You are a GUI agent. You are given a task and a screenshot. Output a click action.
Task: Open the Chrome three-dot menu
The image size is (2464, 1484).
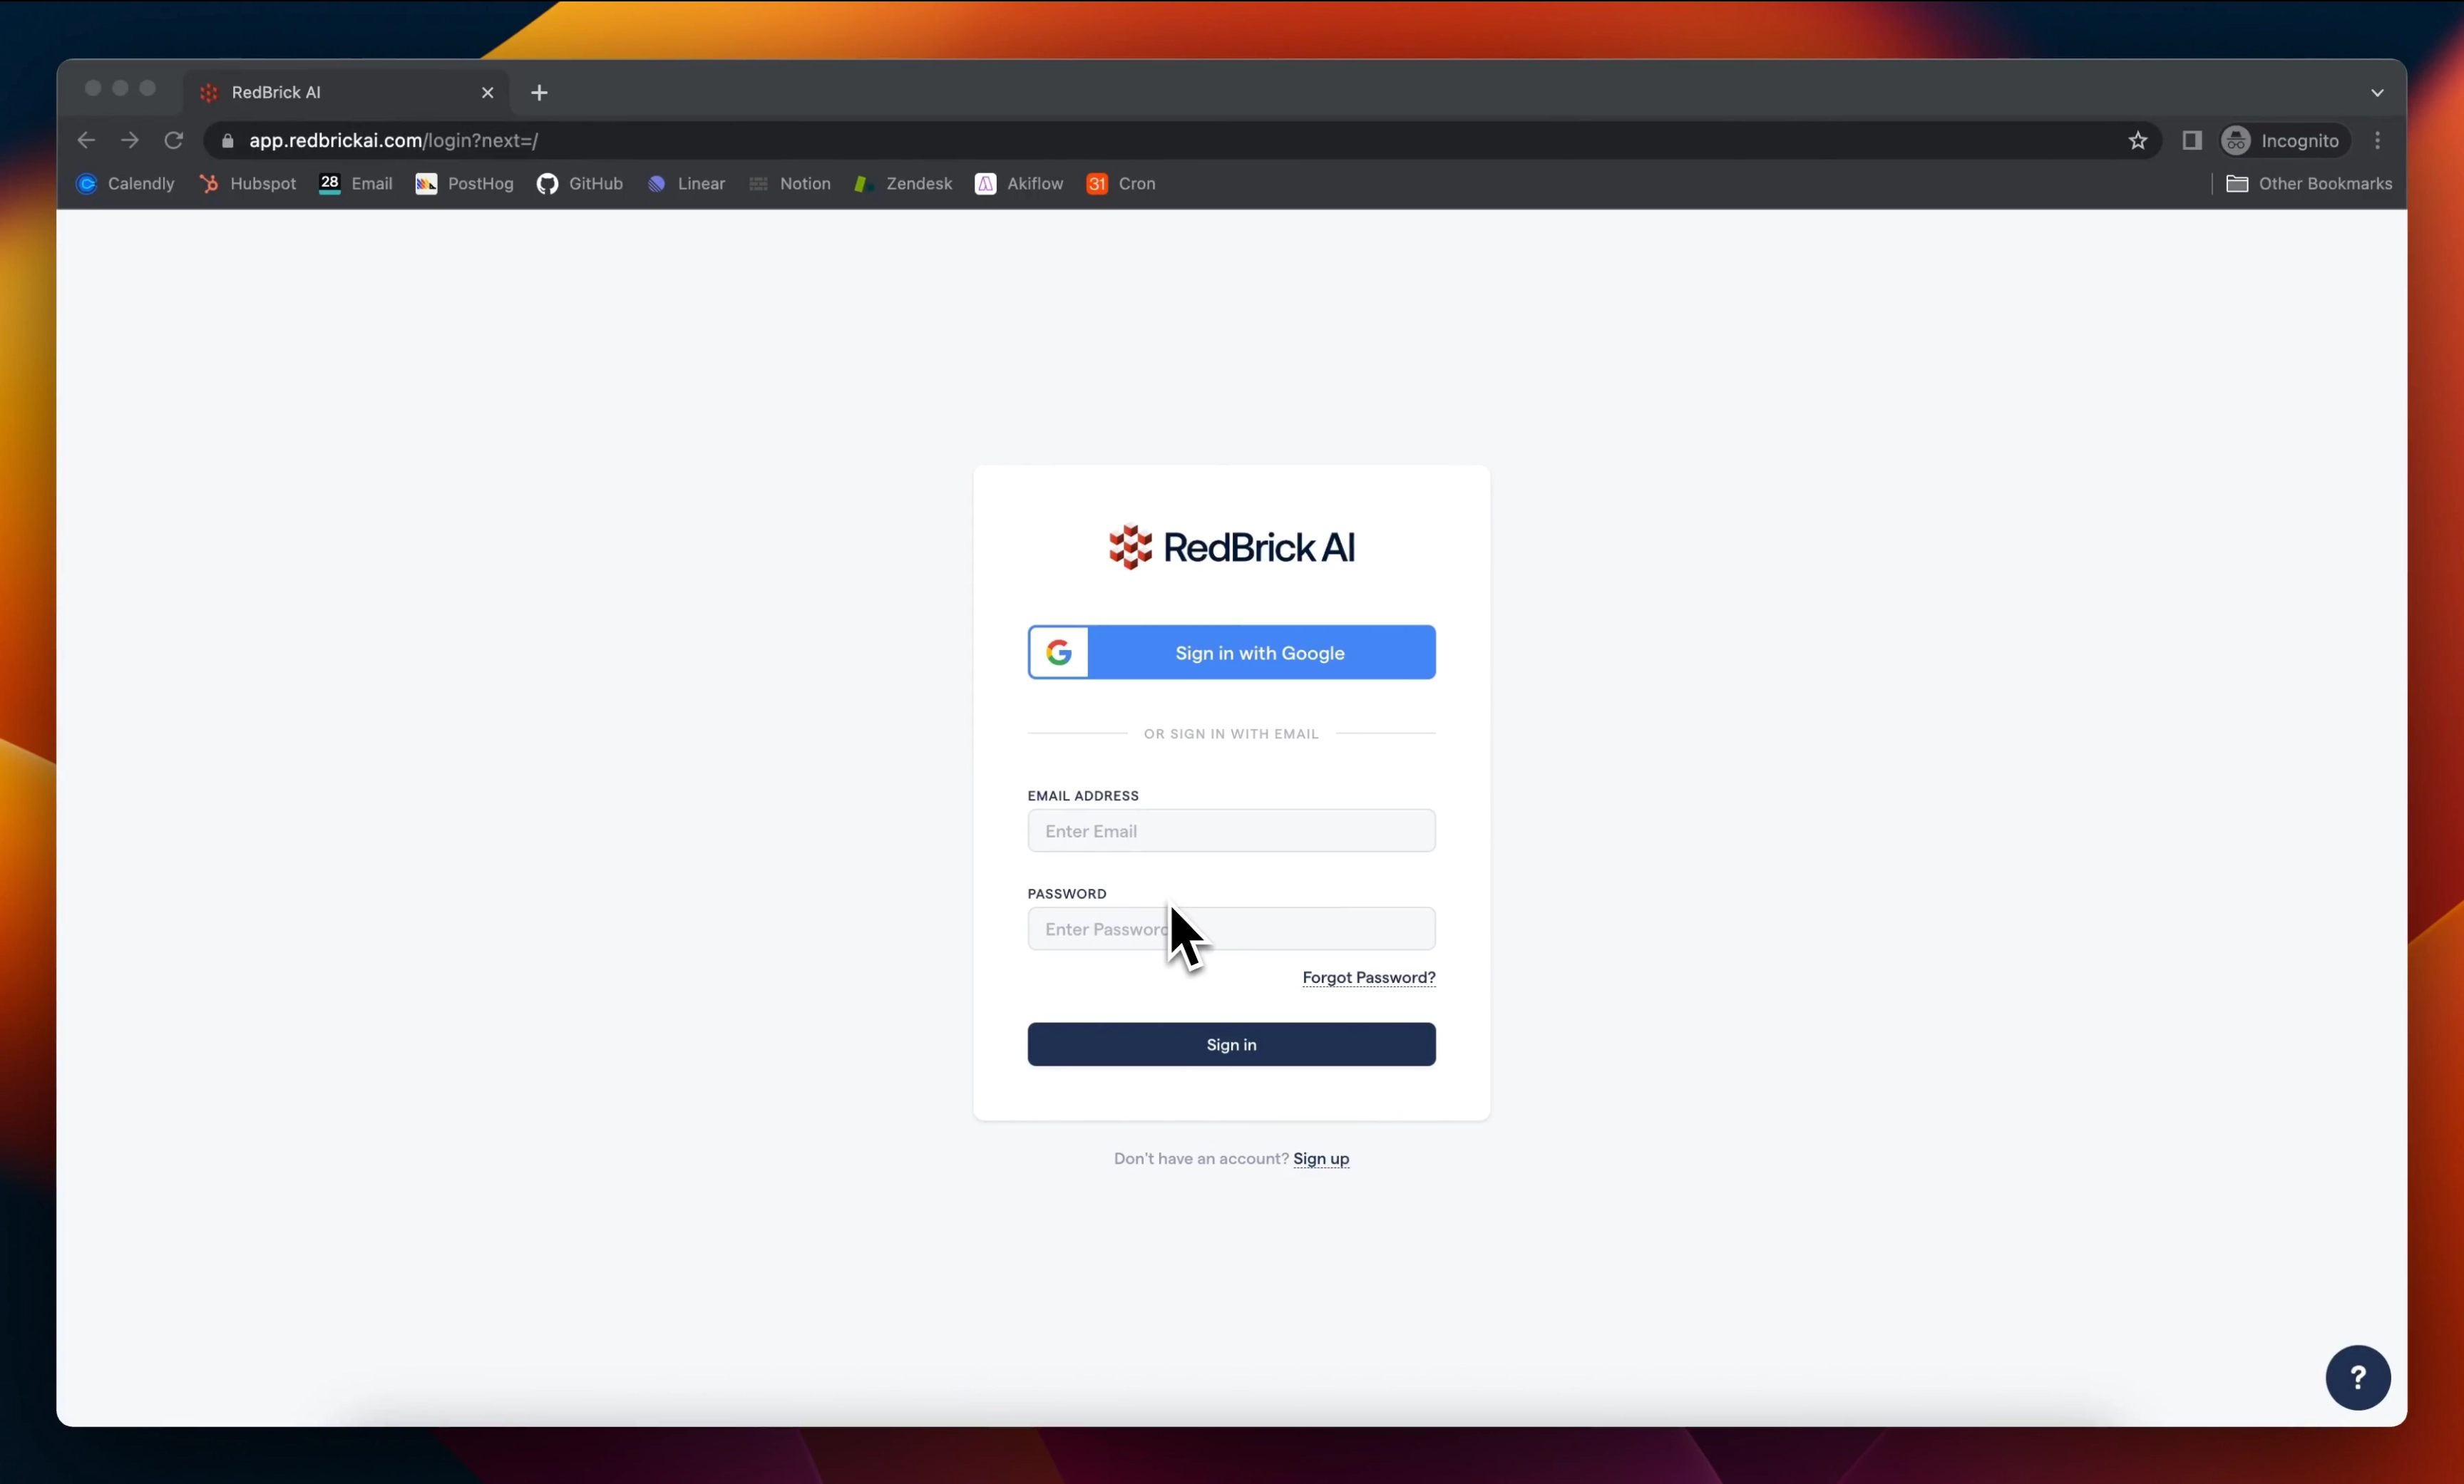pos(2377,140)
